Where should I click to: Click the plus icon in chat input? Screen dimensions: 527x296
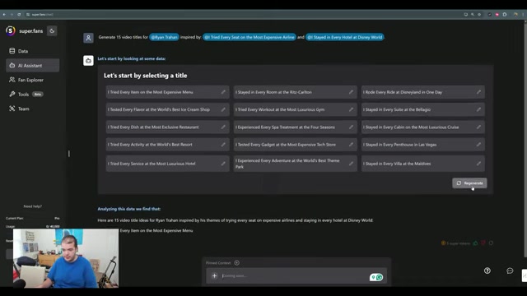point(214,276)
